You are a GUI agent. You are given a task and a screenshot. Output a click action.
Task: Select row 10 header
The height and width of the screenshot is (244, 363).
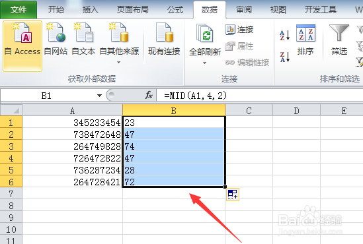point(11,229)
